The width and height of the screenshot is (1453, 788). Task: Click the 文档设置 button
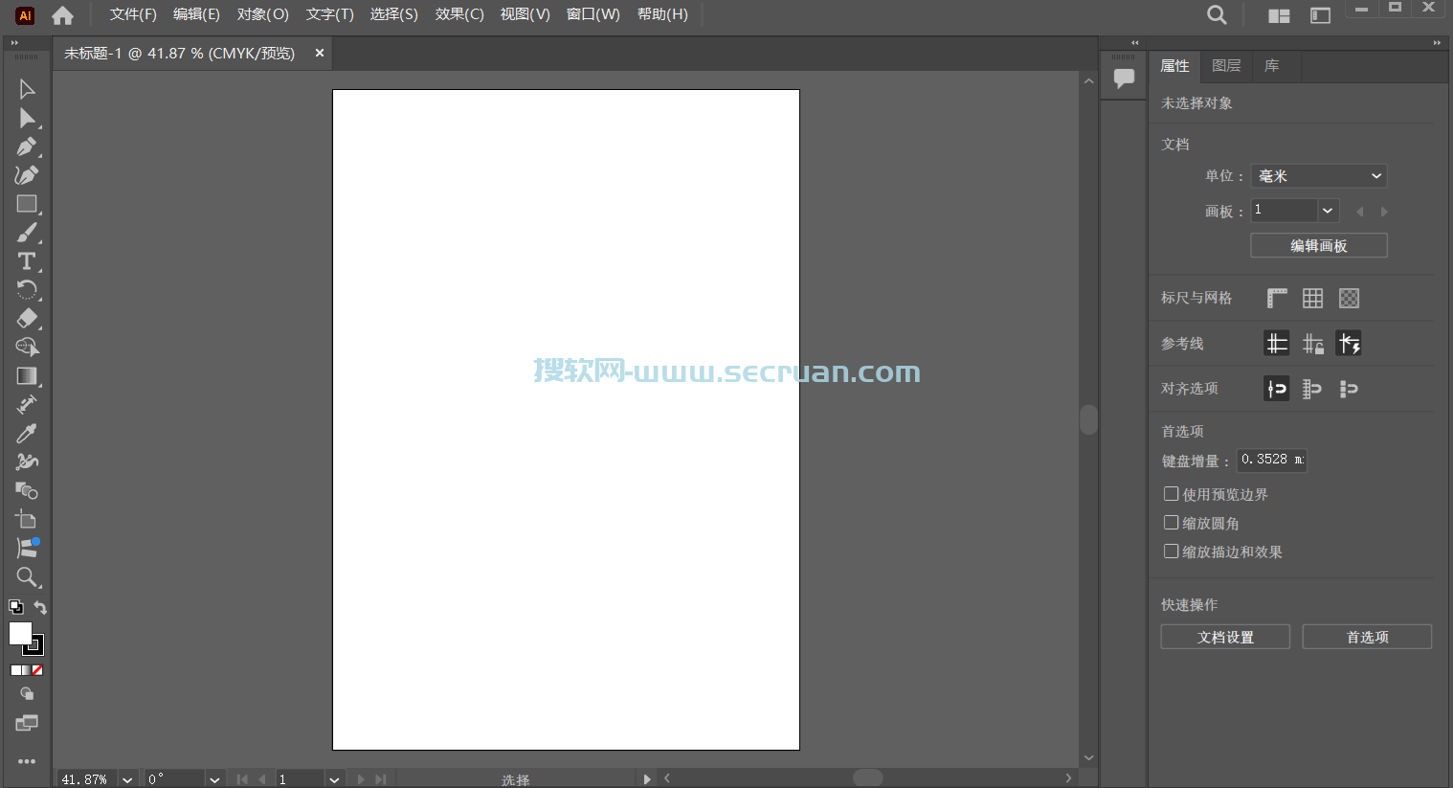(x=1225, y=637)
